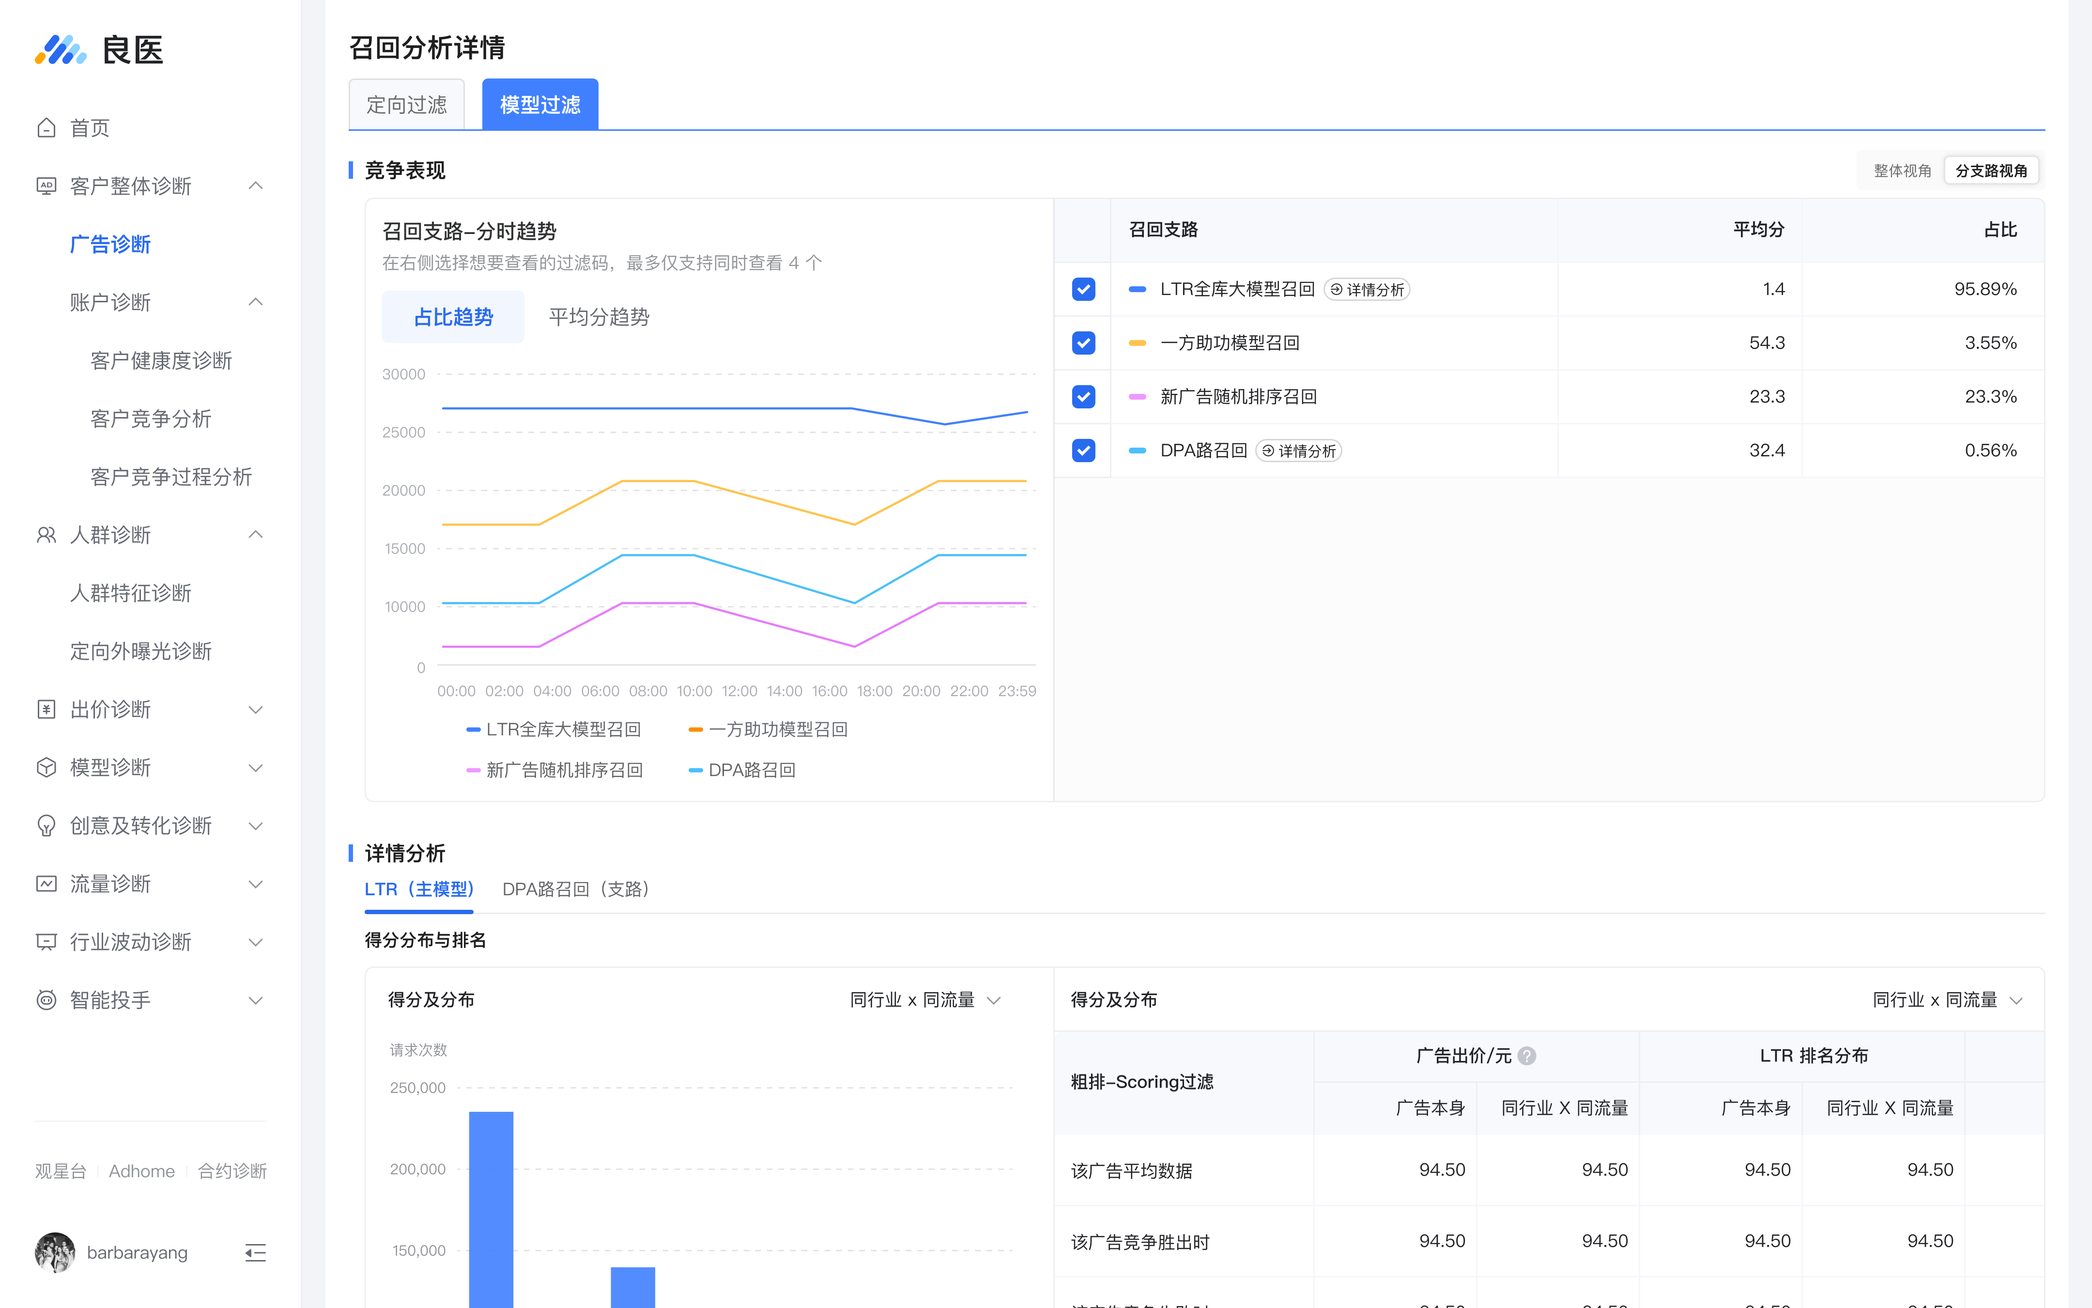Toggle 新广告随机排序召回 pink legend swatch

click(473, 770)
